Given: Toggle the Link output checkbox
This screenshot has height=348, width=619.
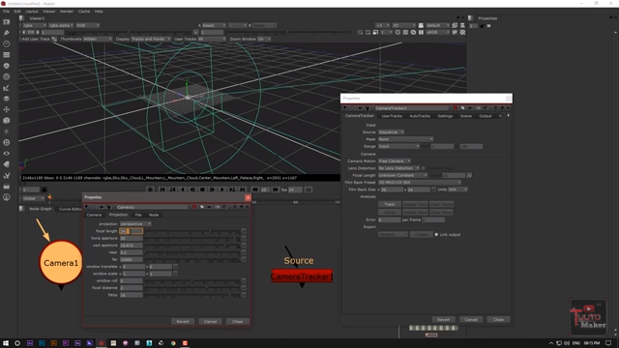Looking at the screenshot, I should pos(436,234).
